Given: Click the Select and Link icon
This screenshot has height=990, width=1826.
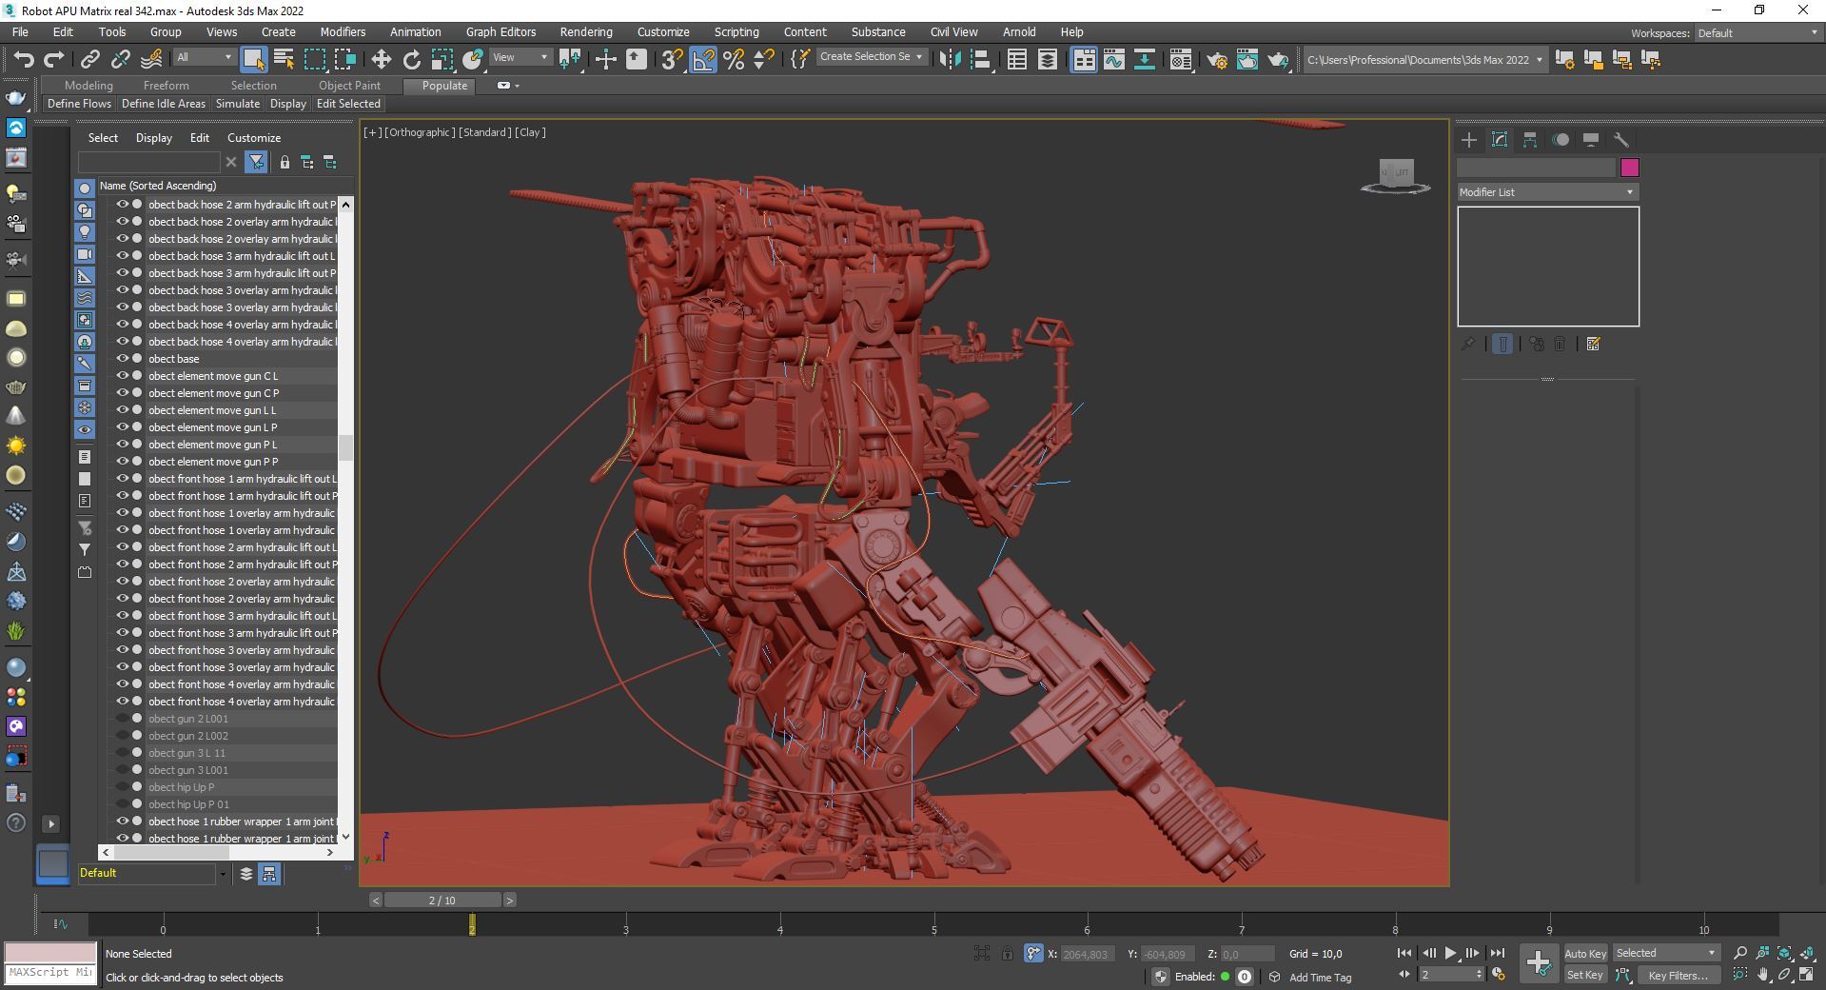Looking at the screenshot, I should click(89, 60).
